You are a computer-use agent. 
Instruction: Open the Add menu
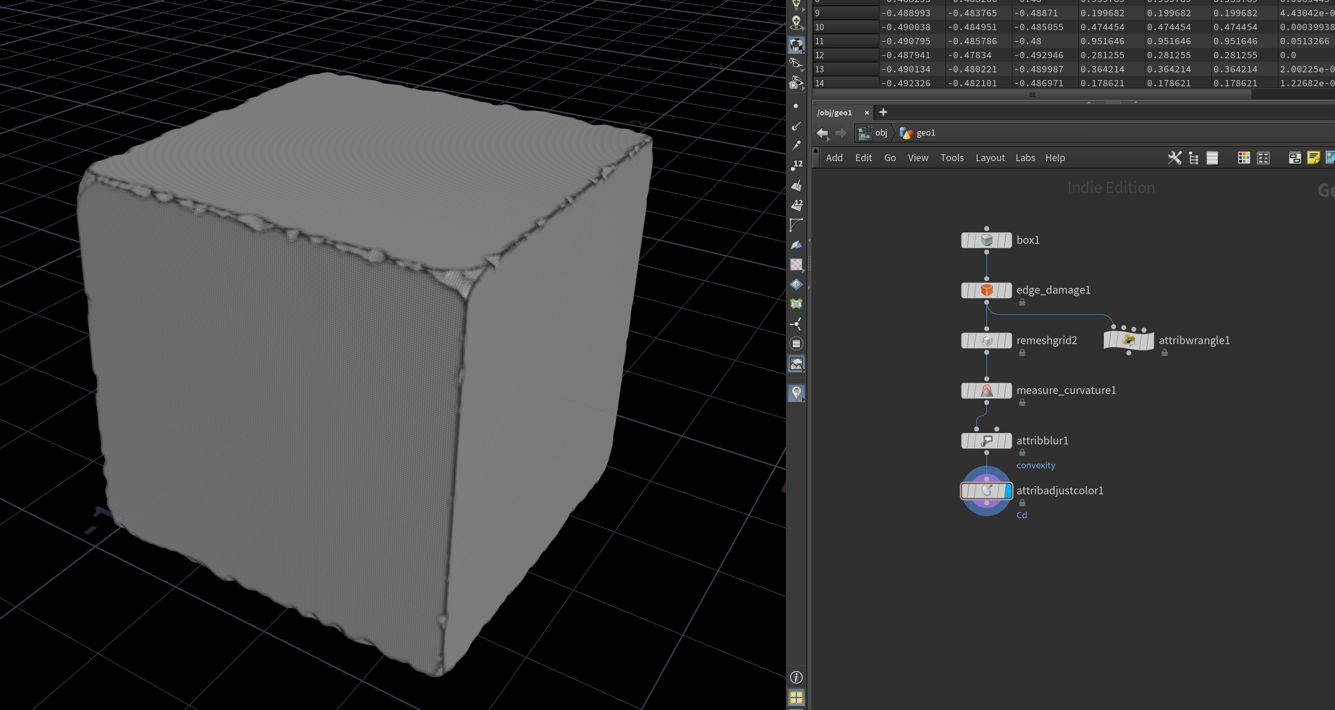pyautogui.click(x=834, y=158)
